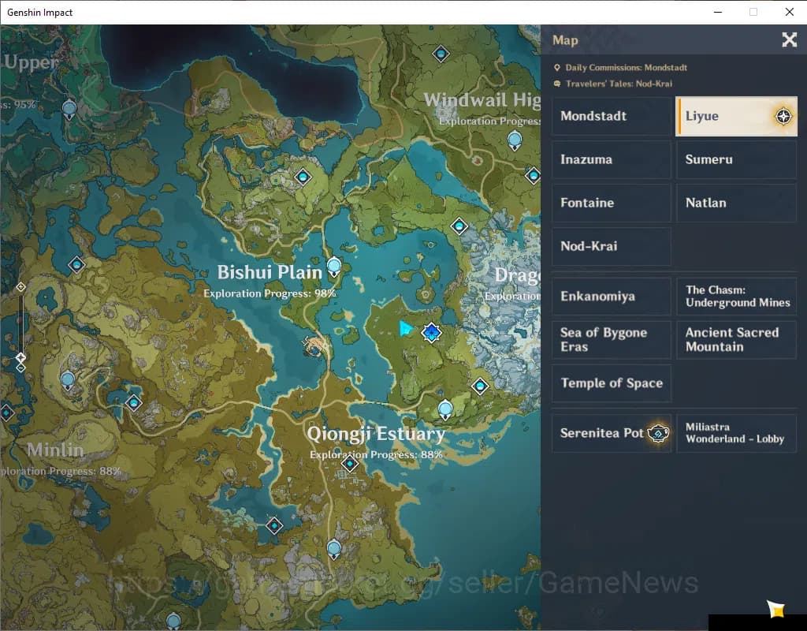Click the compass icon on the Liyue button
This screenshot has height=631, width=807.
click(783, 117)
